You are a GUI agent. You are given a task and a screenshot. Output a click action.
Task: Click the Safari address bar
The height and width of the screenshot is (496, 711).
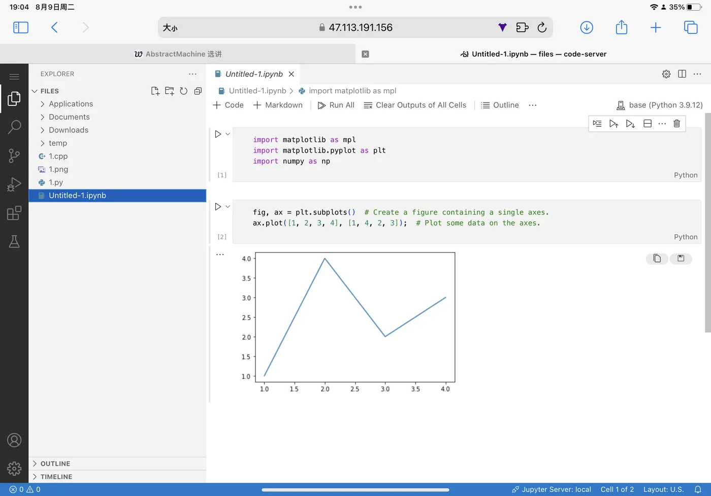(x=355, y=27)
